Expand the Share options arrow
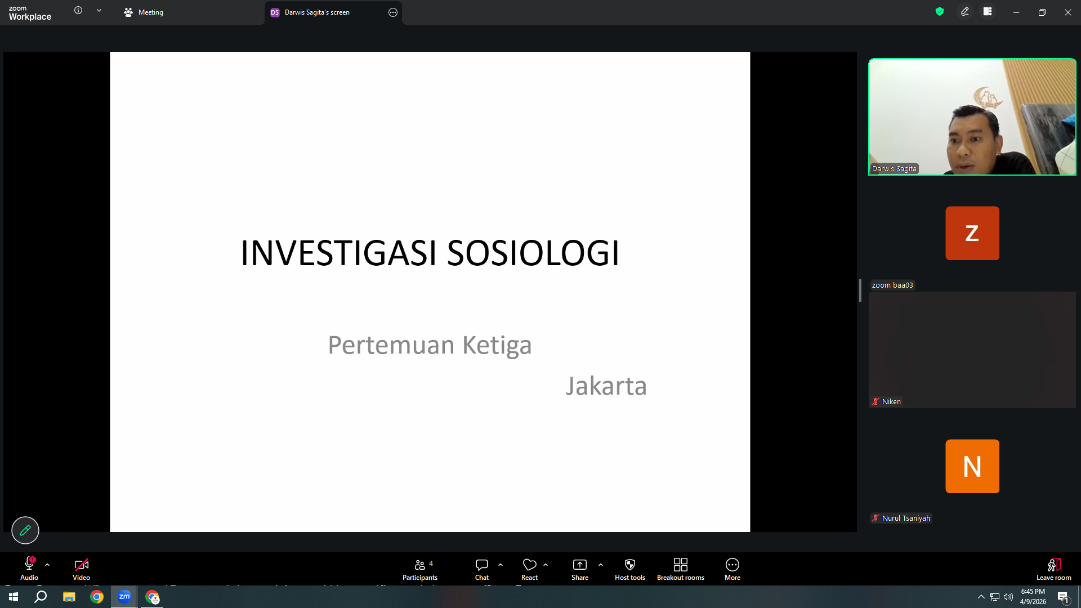 pyautogui.click(x=601, y=564)
